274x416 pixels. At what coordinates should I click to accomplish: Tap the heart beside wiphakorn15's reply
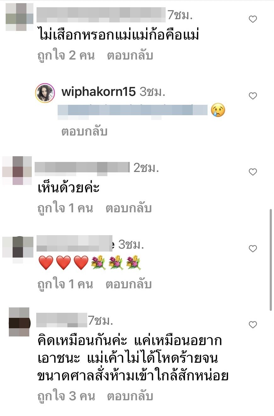tap(253, 96)
